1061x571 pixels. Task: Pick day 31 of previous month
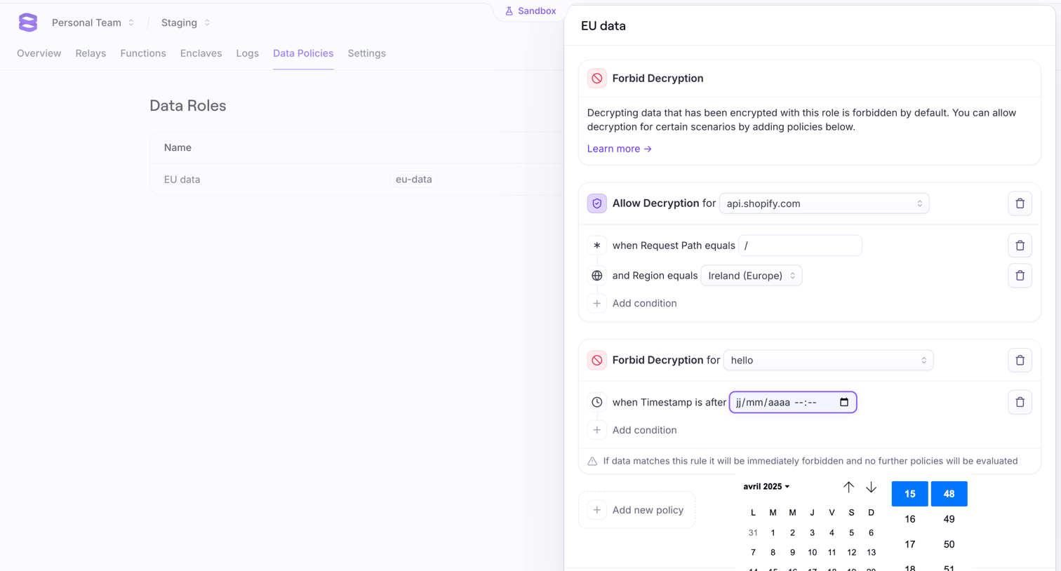click(753, 533)
